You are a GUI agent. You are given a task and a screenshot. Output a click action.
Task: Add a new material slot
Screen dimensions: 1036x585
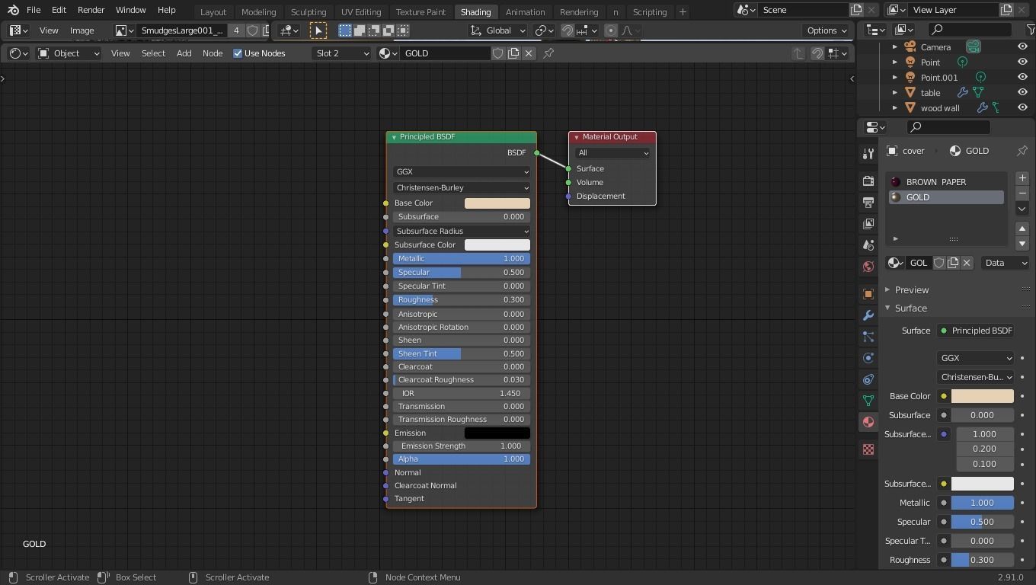tap(1022, 178)
